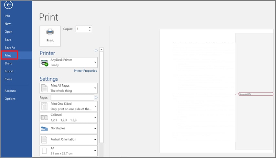Click the settings scrollbar up arrow
The image size is (276, 158).
101,50
